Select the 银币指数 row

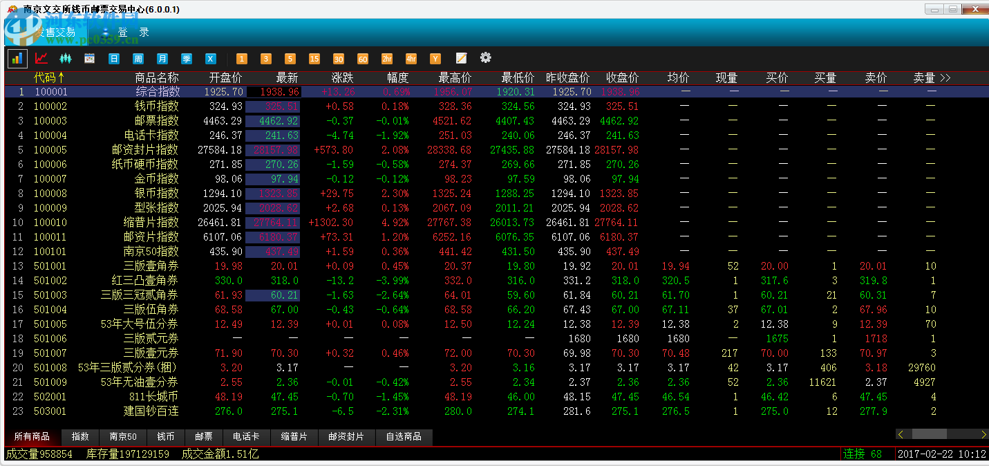click(x=496, y=194)
